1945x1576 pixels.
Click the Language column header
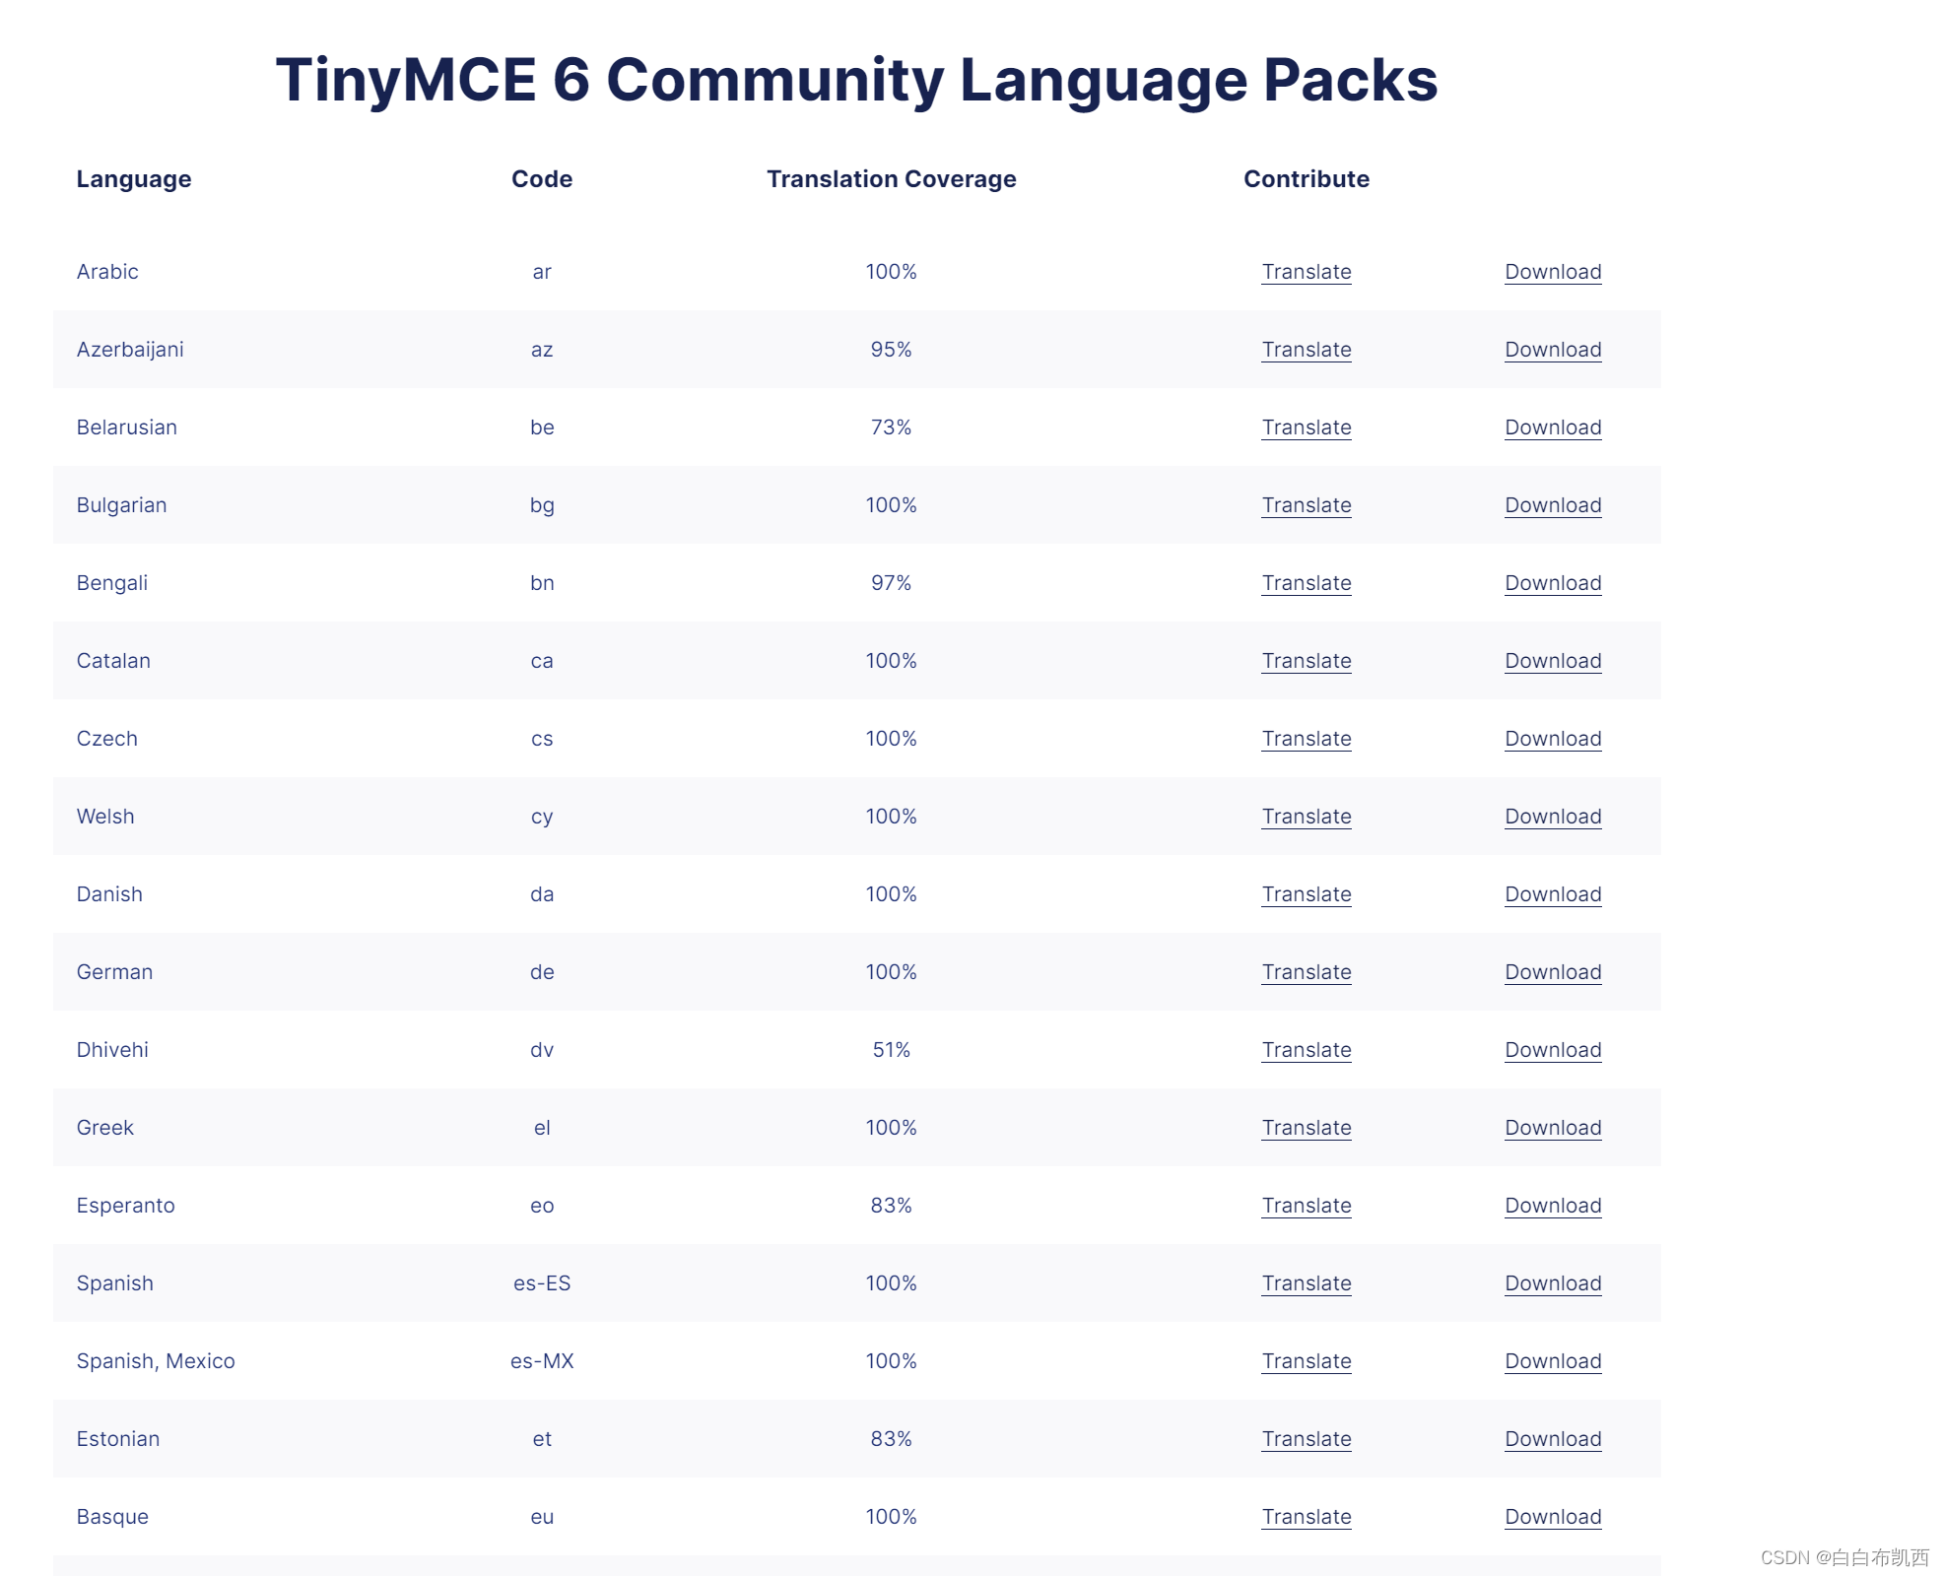coord(134,179)
